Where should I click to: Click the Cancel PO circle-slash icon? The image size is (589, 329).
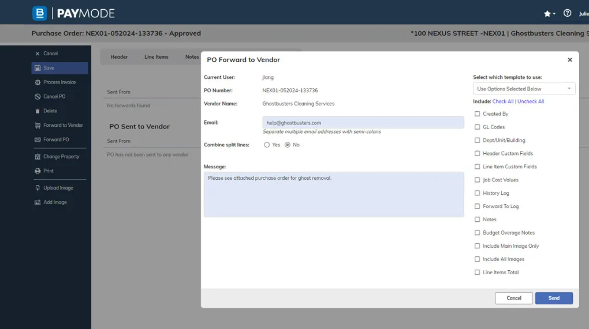coord(38,97)
